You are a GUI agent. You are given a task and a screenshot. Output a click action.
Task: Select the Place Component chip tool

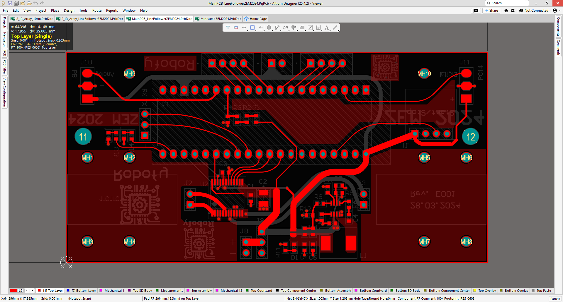click(269, 28)
